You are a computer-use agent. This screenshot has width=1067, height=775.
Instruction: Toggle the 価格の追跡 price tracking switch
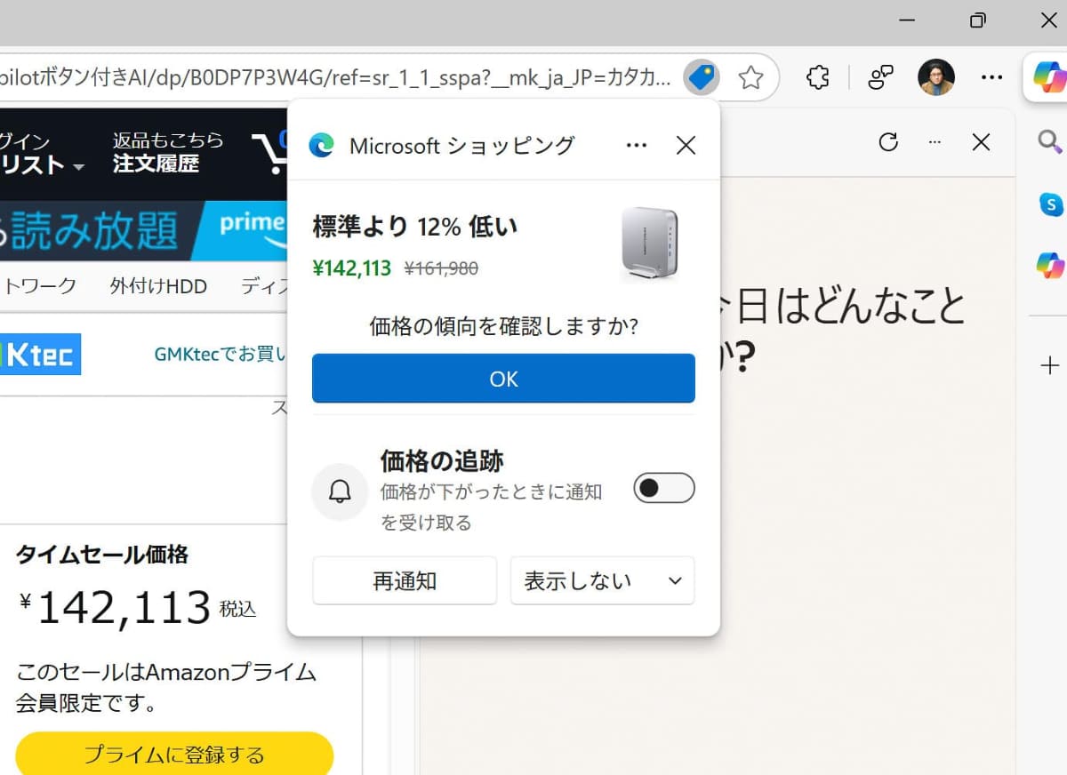(664, 488)
